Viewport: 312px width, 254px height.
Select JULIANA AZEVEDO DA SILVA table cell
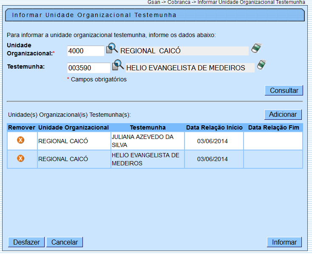pyautogui.click(x=147, y=141)
